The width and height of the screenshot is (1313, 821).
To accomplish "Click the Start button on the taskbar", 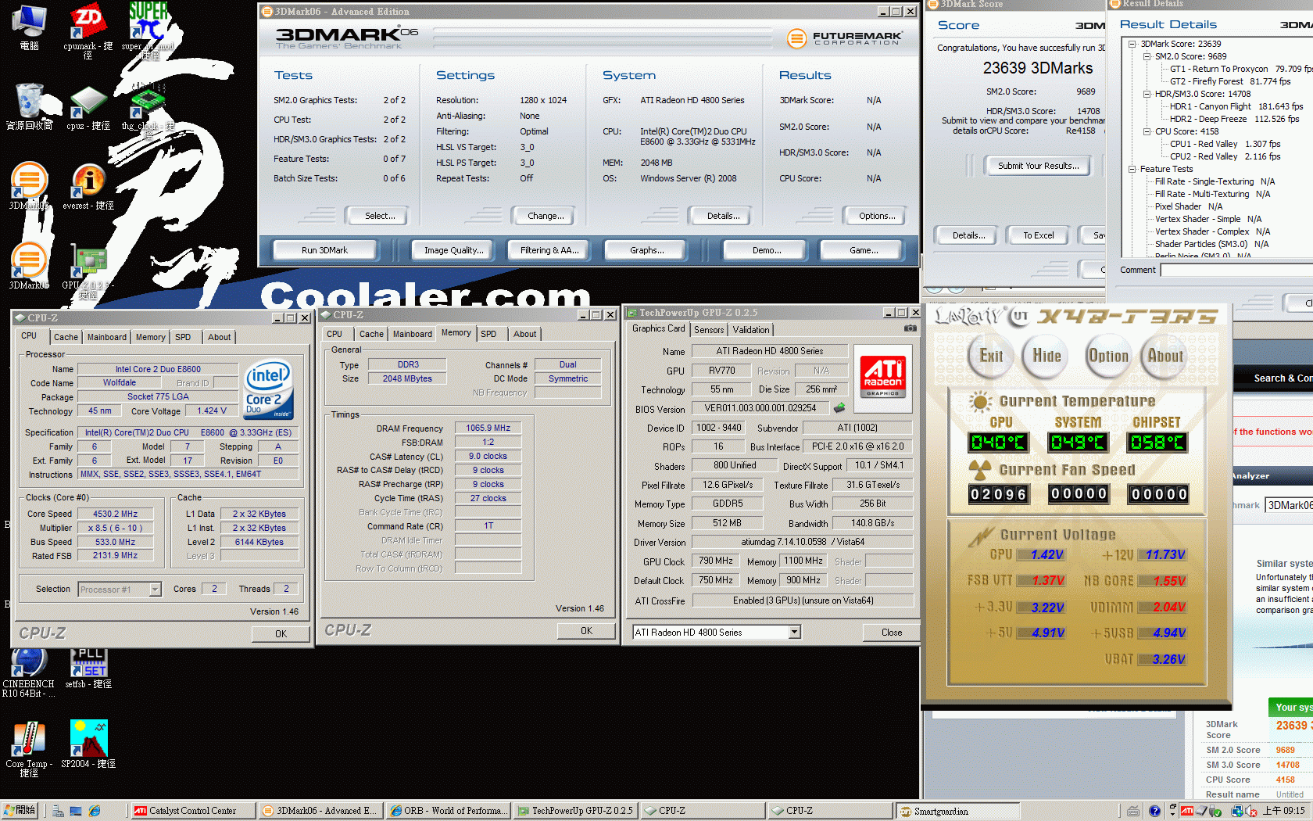I will [20, 811].
